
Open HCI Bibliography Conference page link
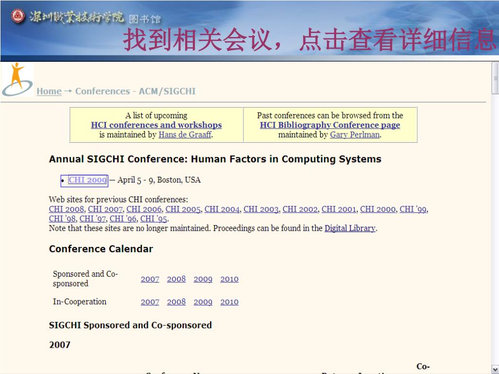(x=330, y=125)
